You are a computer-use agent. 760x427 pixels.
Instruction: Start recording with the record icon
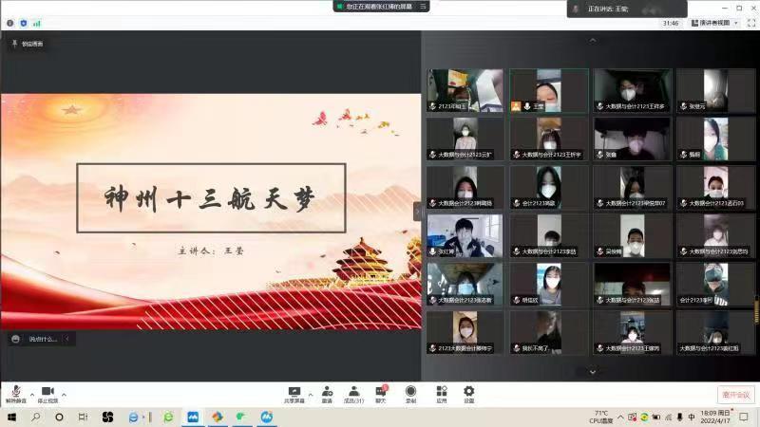(x=410, y=392)
